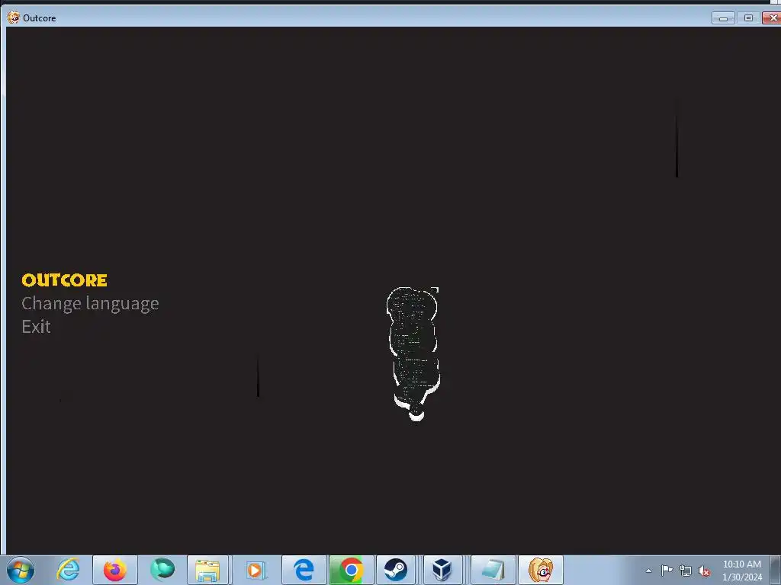This screenshot has width=781, height=585.
Task: Choose Exit in the game menu
Action: (x=36, y=327)
